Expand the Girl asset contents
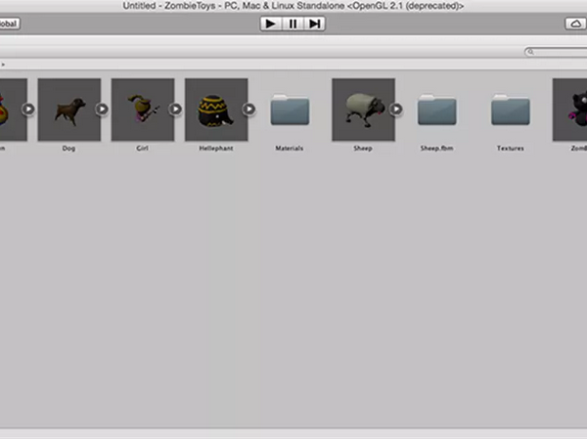Viewport: 587px width, 440px height. [x=175, y=109]
